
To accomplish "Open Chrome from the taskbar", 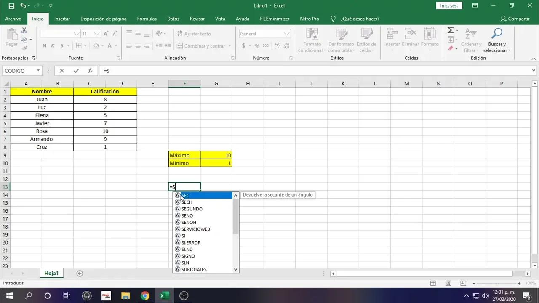I will point(145,295).
